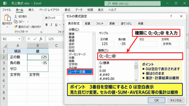
Task: Select パーセンテージ in category list
Action: [x=77, y=54]
